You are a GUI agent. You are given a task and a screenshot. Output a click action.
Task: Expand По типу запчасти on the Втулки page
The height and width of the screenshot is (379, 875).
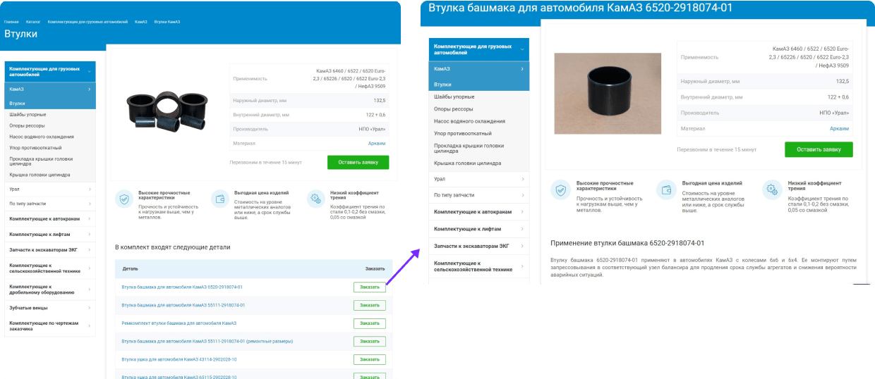pyautogui.click(x=90, y=204)
